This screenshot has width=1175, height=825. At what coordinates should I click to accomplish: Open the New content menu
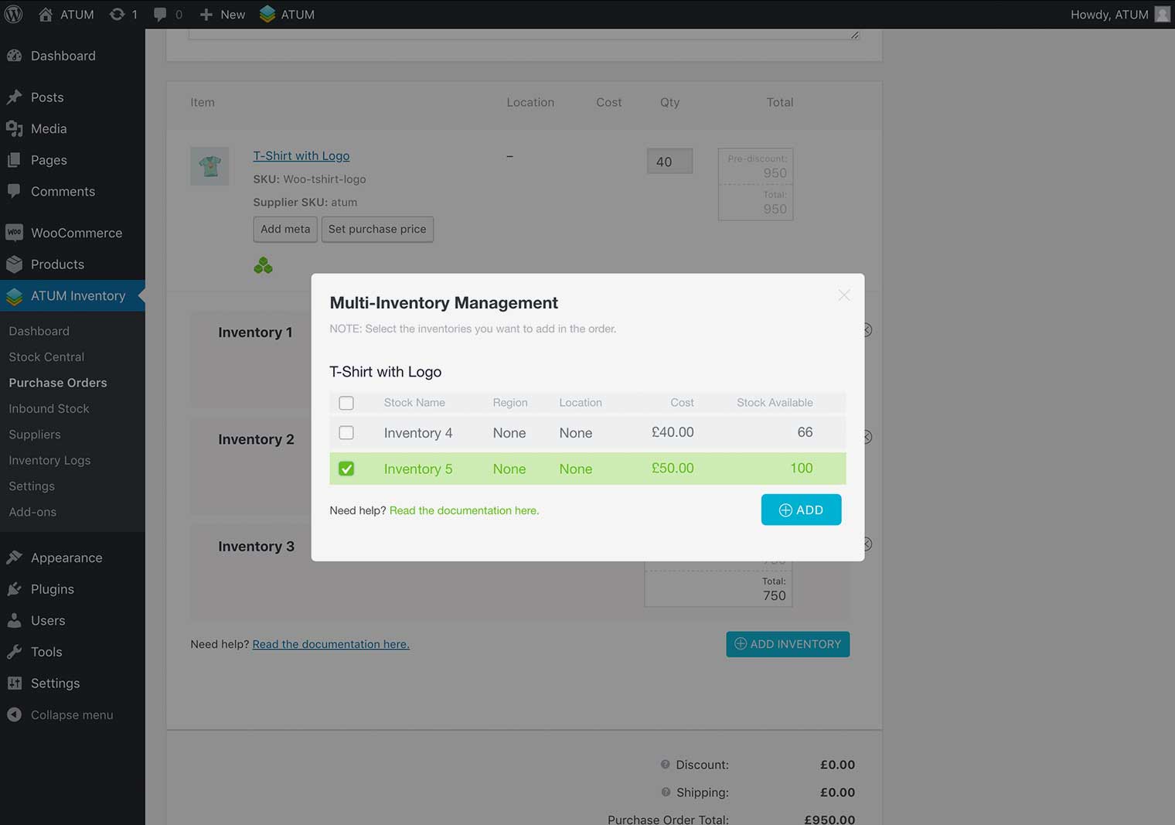[223, 15]
